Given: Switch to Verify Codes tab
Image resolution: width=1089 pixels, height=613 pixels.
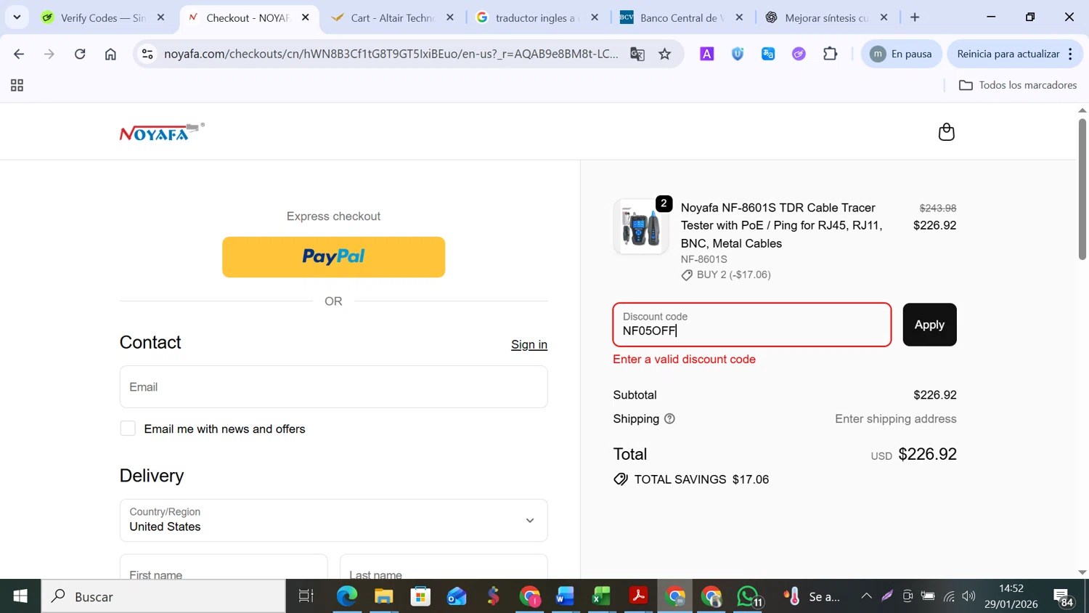Looking at the screenshot, I should click(104, 17).
